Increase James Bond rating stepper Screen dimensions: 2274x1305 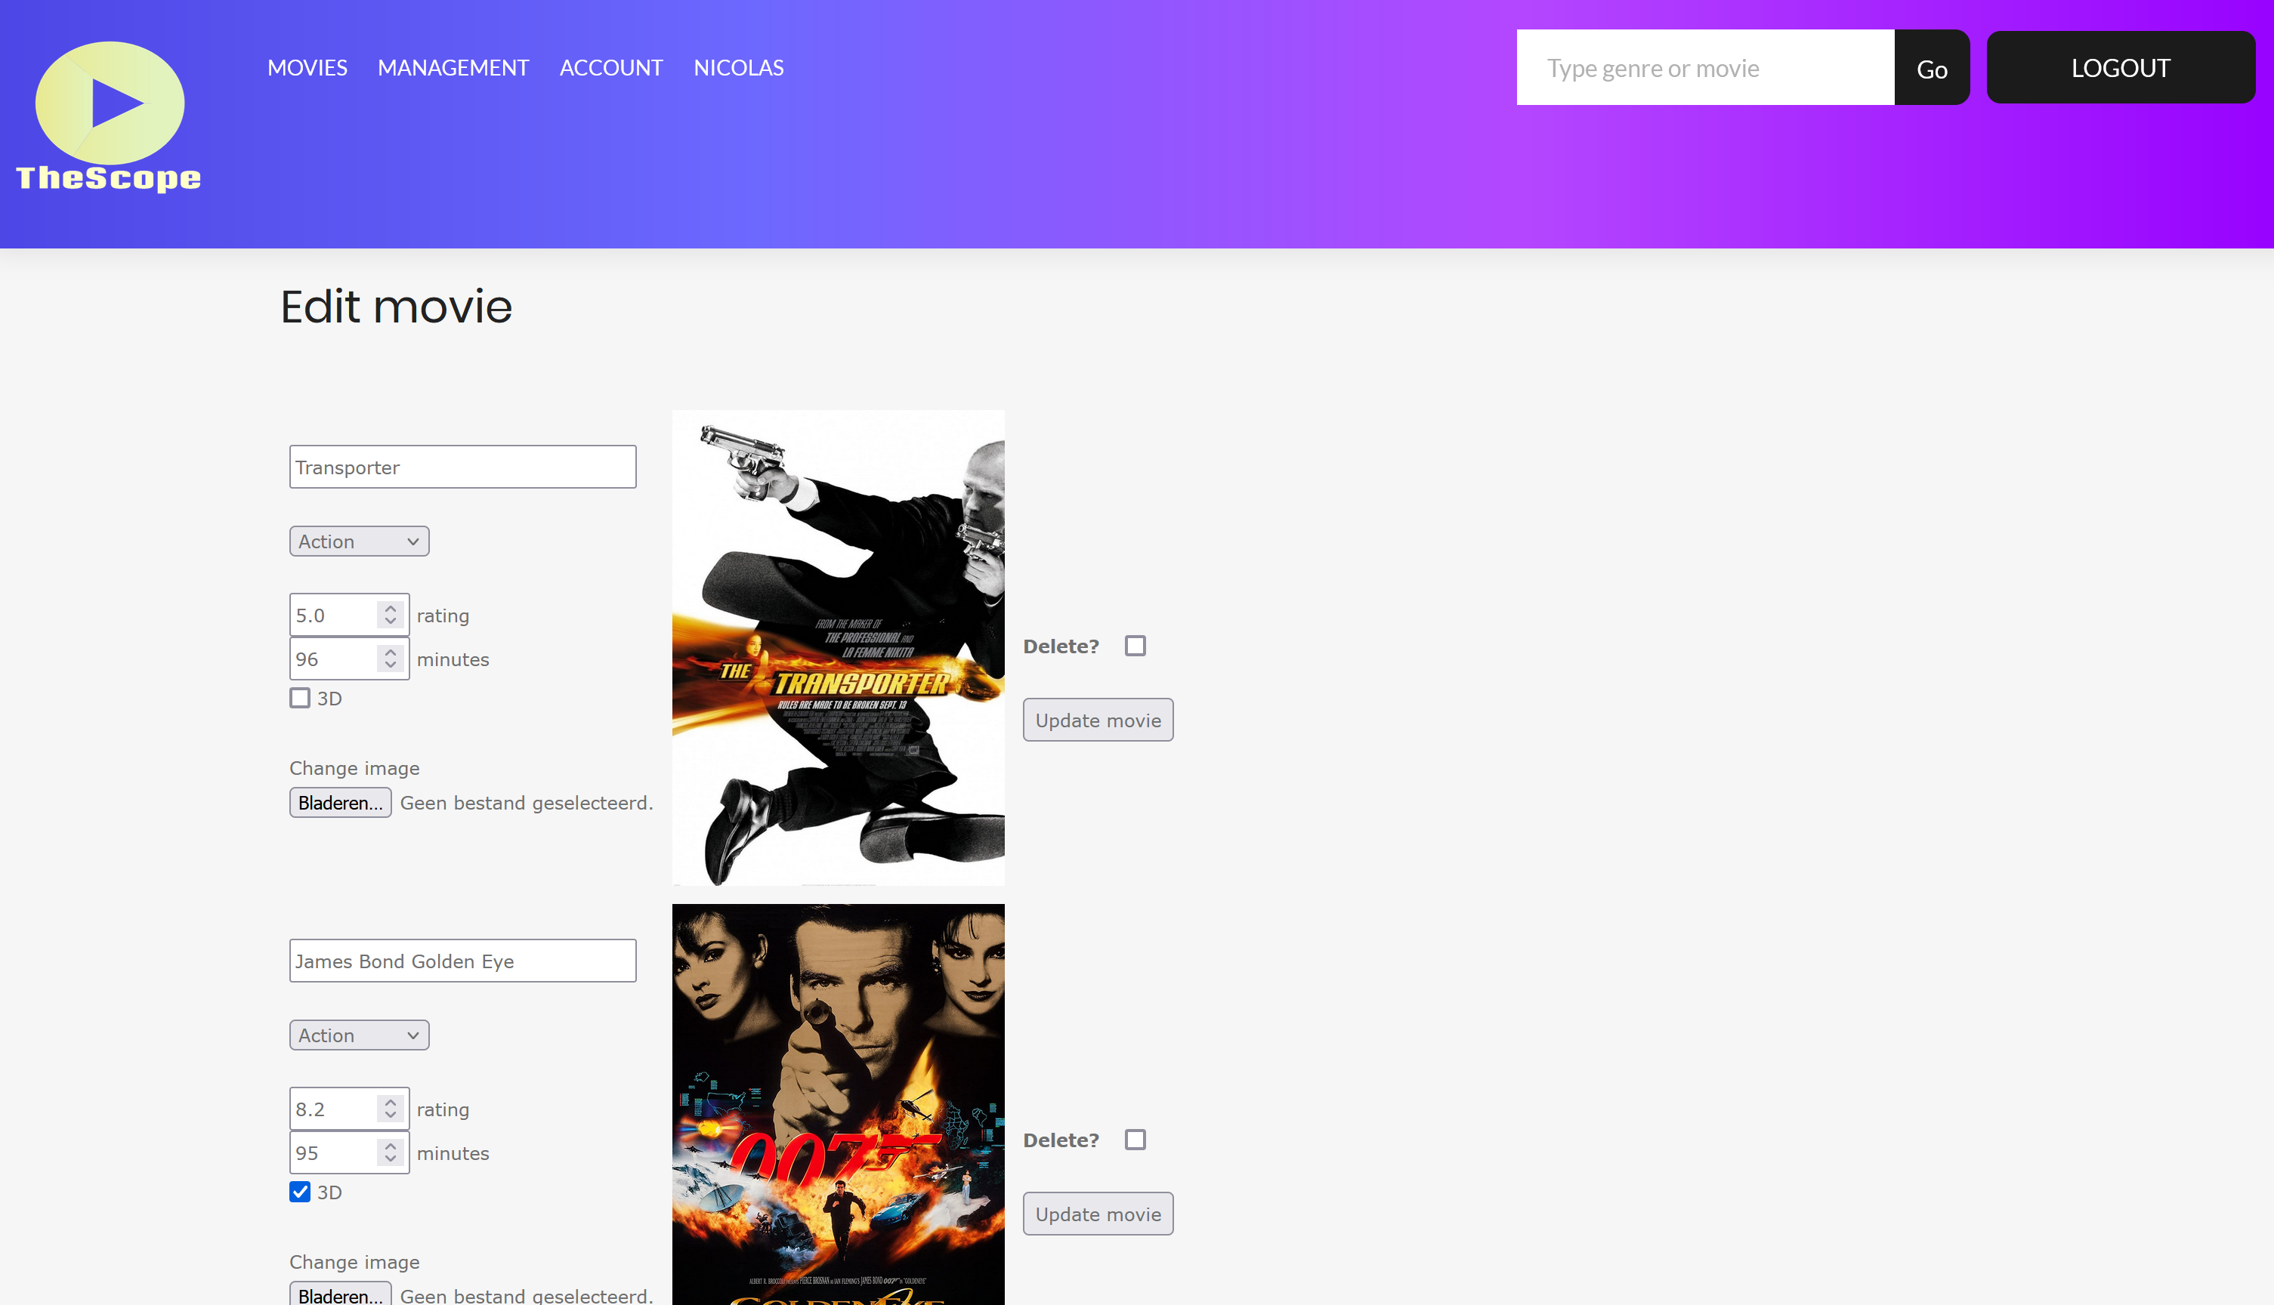[x=390, y=1102]
